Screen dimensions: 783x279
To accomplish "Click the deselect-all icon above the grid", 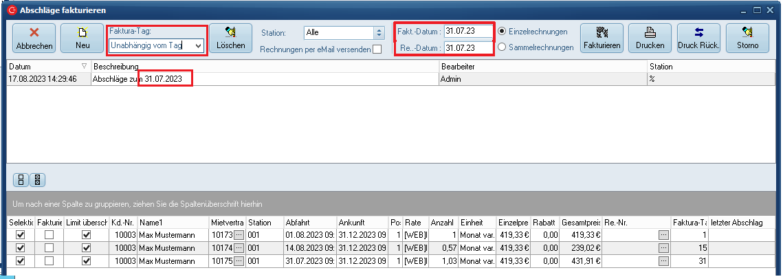I will (x=37, y=180).
